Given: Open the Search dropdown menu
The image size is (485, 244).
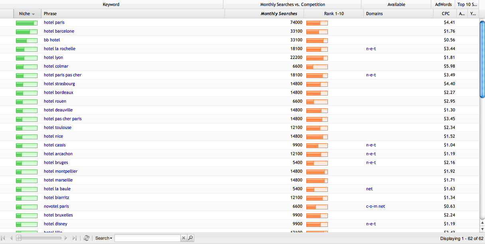Looking at the screenshot, I should [x=103, y=238].
